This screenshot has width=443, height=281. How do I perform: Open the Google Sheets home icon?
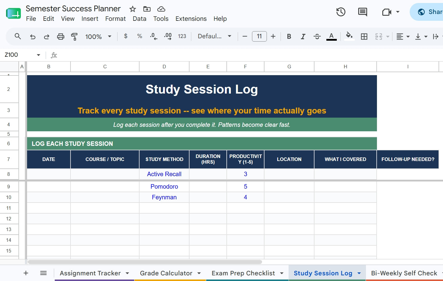(13, 13)
